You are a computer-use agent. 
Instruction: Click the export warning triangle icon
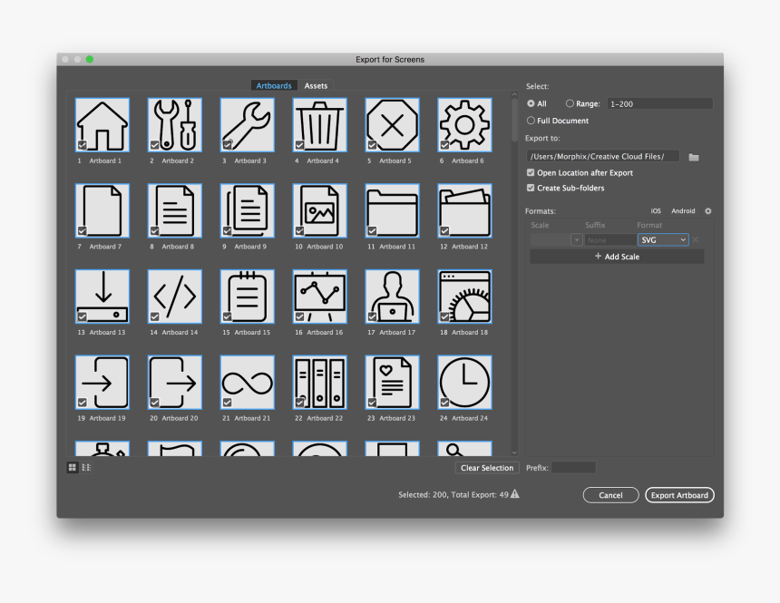515,494
